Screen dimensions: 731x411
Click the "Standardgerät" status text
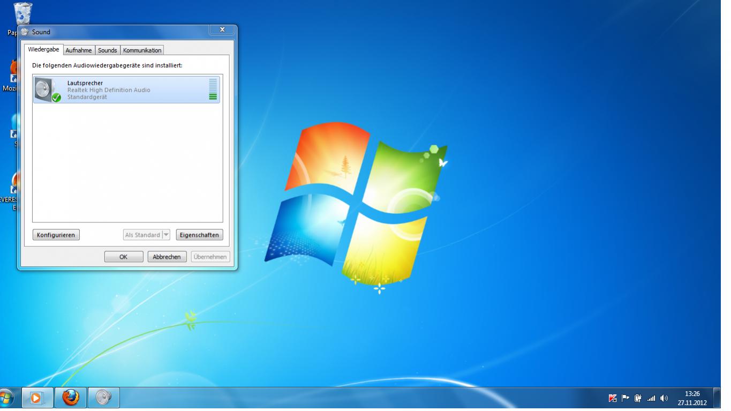tap(87, 97)
